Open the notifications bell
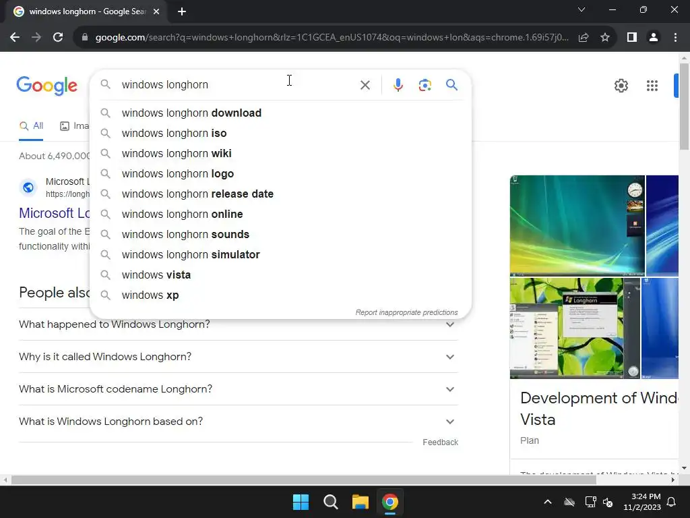Viewport: 690px width, 518px height. pyautogui.click(x=672, y=502)
